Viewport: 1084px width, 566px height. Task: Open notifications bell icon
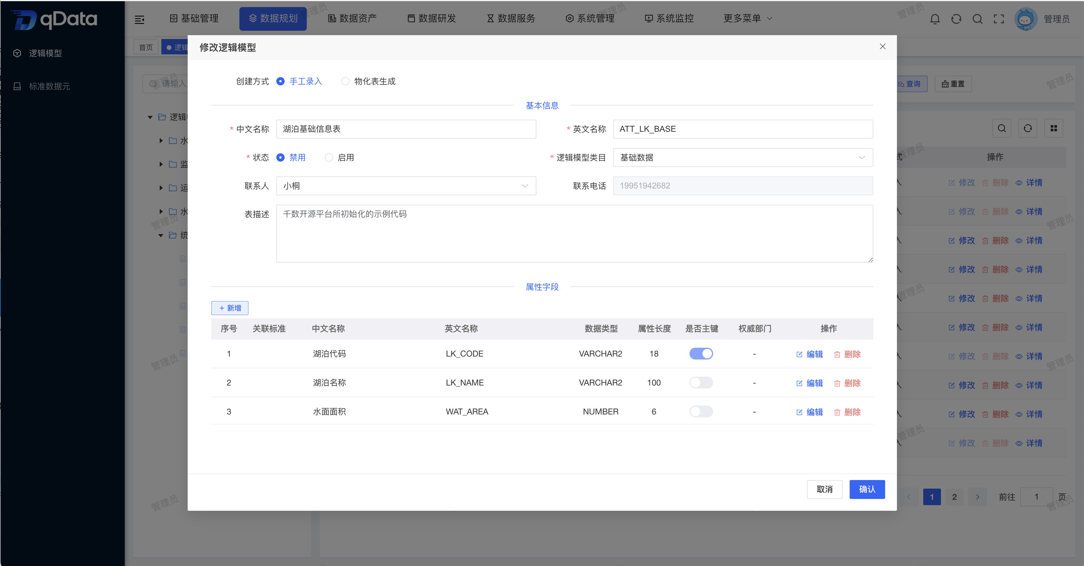coord(935,19)
